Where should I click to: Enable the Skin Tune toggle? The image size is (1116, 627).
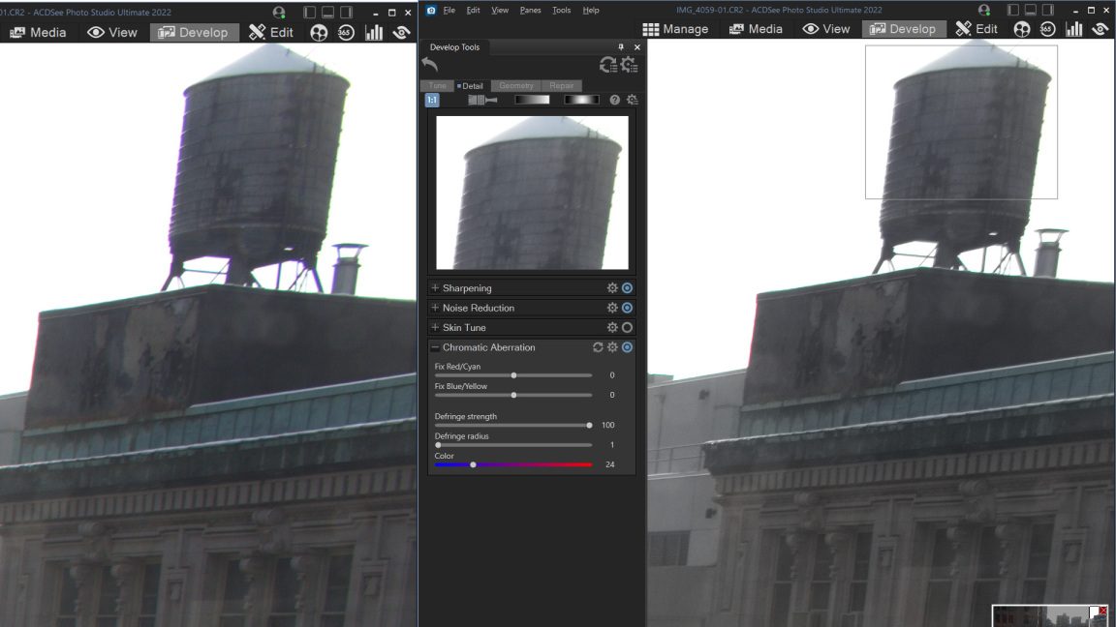628,328
